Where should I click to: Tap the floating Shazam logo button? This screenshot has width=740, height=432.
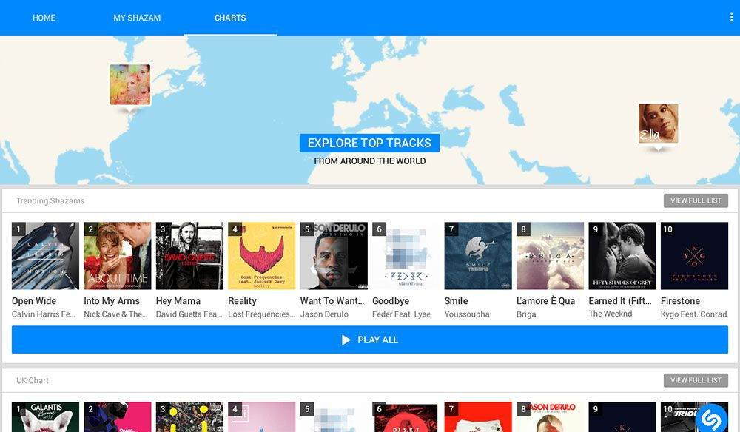pos(711,418)
